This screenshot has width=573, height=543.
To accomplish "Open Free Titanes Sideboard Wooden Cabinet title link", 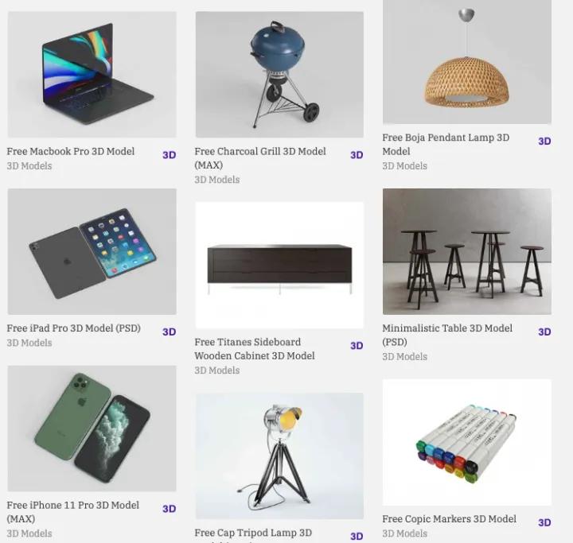I will tap(255, 349).
